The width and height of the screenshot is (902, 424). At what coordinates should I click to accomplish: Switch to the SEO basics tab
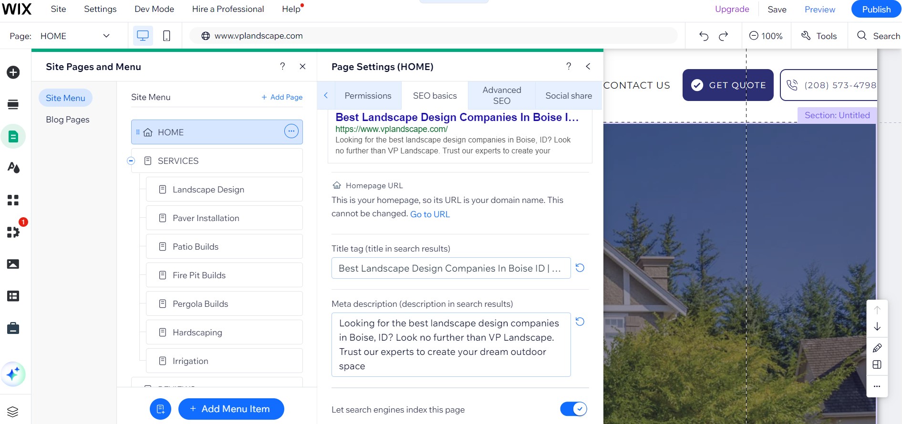[x=435, y=96]
